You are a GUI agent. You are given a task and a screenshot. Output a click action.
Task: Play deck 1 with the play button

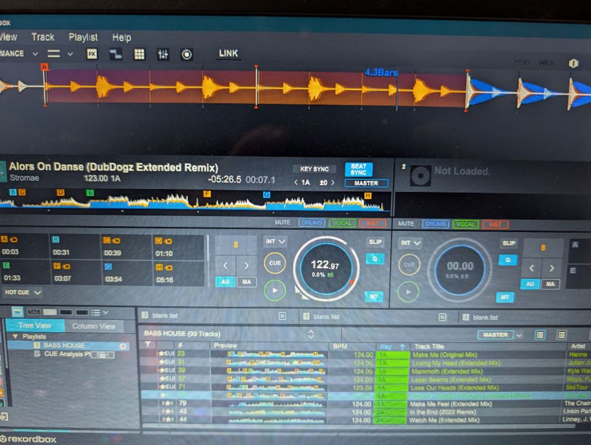point(275,291)
